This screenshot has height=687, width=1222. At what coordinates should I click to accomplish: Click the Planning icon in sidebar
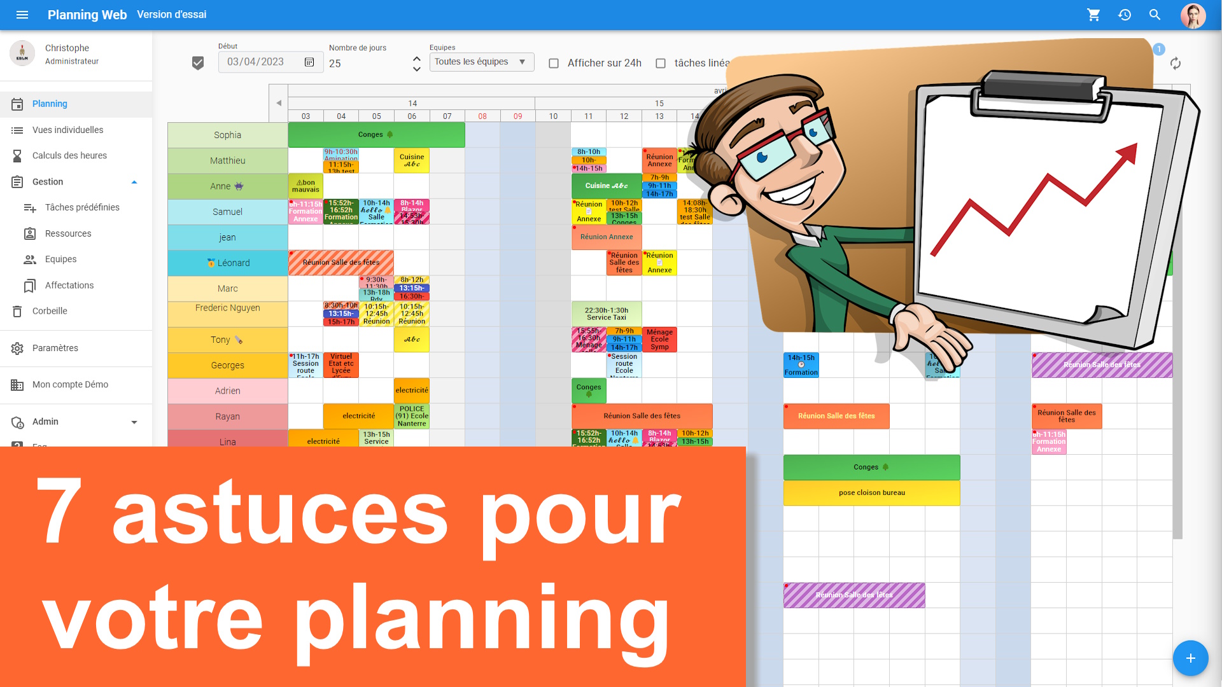[17, 102]
